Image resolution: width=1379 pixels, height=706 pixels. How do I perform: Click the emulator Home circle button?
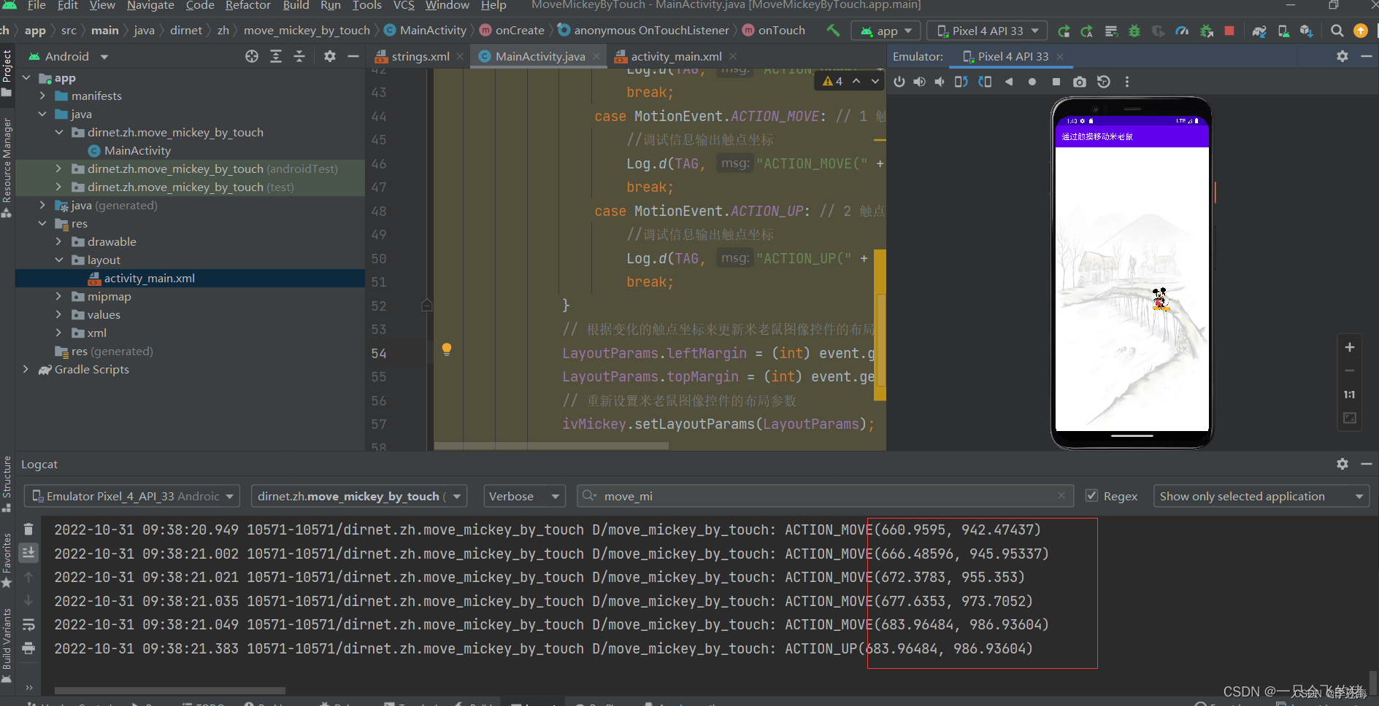(x=1032, y=82)
